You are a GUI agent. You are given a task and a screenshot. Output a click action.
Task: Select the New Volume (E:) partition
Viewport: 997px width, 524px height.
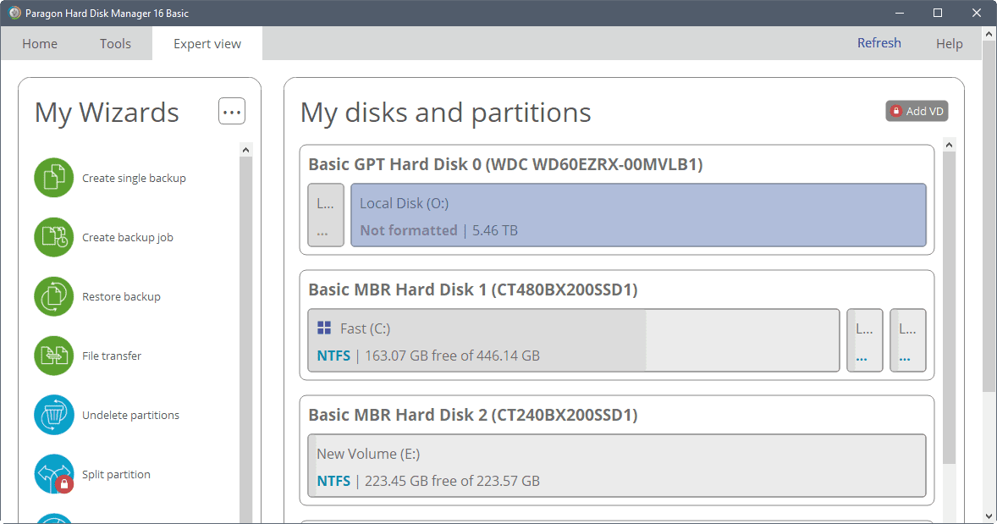[617, 466]
